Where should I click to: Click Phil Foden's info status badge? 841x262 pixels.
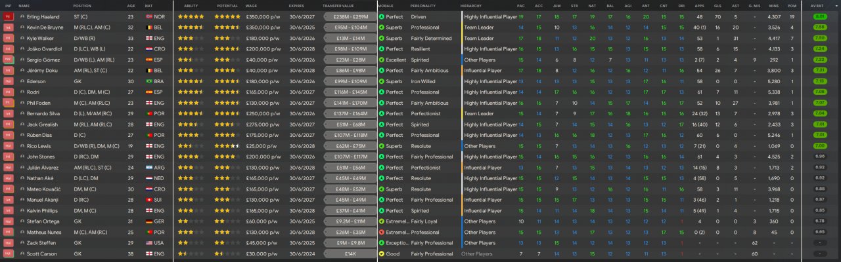pyautogui.click(x=9, y=103)
